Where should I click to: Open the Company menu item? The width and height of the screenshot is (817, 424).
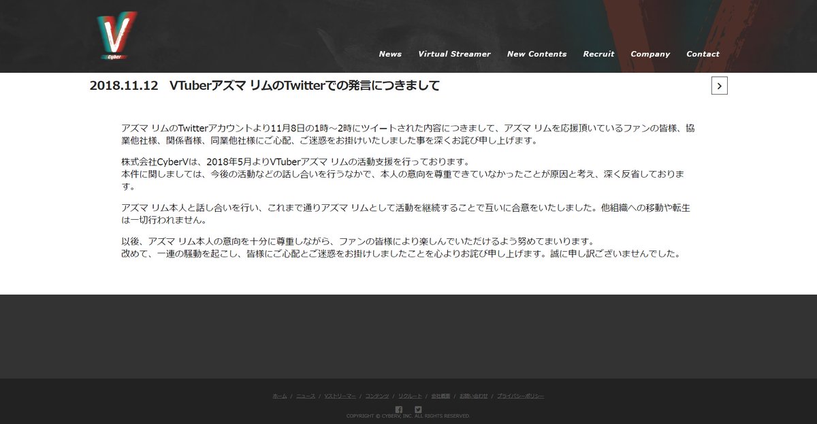coord(650,54)
